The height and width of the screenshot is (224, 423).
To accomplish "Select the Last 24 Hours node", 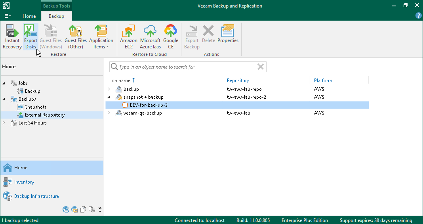I will coord(32,123).
